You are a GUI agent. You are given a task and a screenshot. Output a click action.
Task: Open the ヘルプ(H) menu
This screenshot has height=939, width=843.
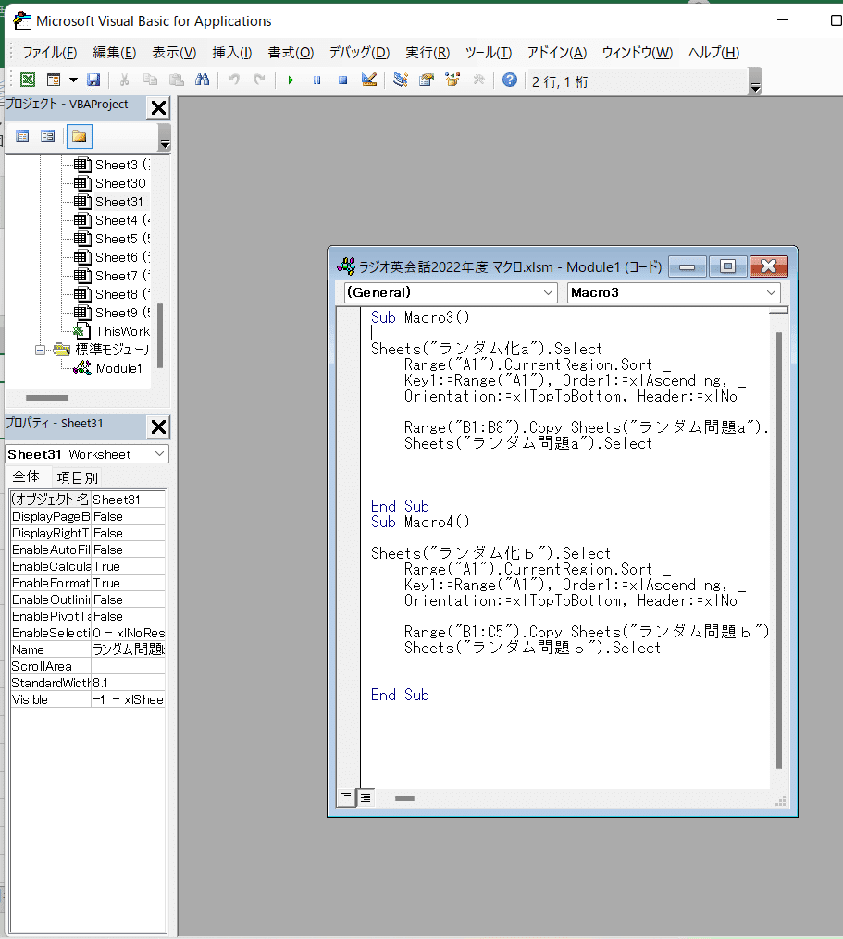[x=713, y=53]
